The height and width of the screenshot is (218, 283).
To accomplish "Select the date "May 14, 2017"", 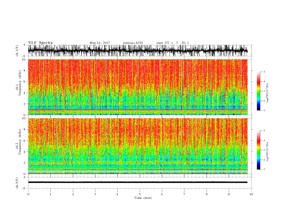I will coord(100,43).
